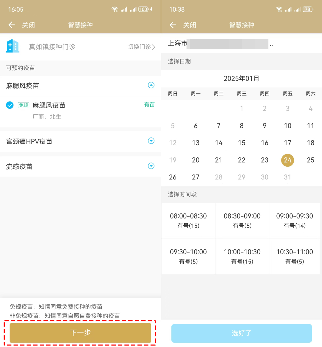This screenshot has height=347, width=322.
Task: Click the blue clinic building icon
Action: click(13, 46)
